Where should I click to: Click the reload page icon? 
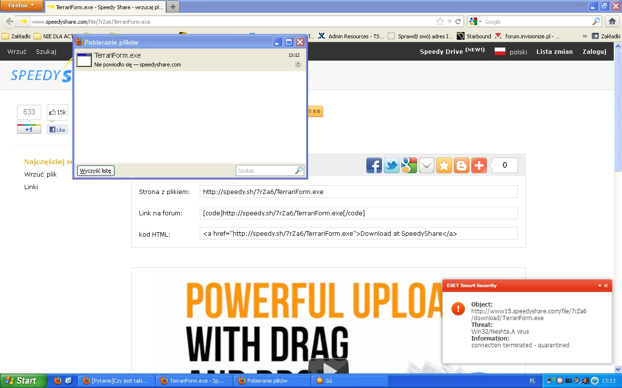pyautogui.click(x=458, y=22)
